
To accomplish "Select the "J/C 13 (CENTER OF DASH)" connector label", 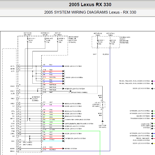I will pos(96,104).
